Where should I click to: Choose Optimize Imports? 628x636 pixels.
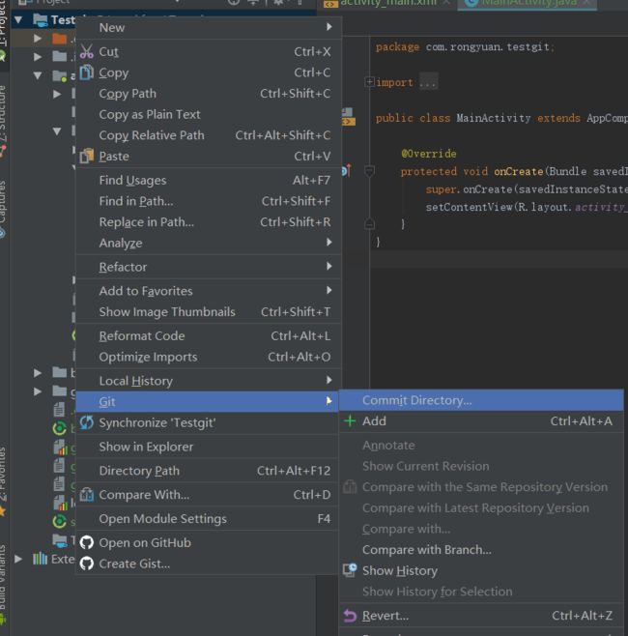pos(208,357)
